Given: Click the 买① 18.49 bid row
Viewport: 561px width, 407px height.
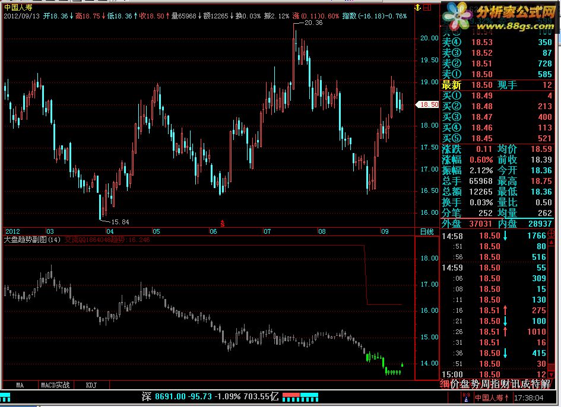Looking at the screenshot, I should 497,96.
